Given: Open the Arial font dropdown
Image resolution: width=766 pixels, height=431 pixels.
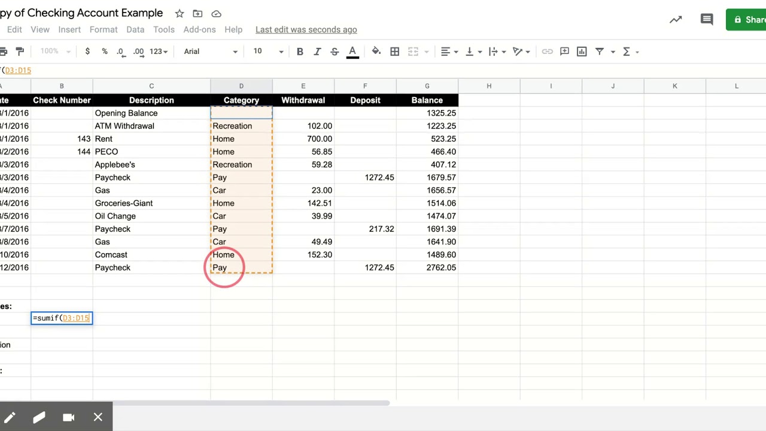Looking at the screenshot, I should (x=211, y=51).
